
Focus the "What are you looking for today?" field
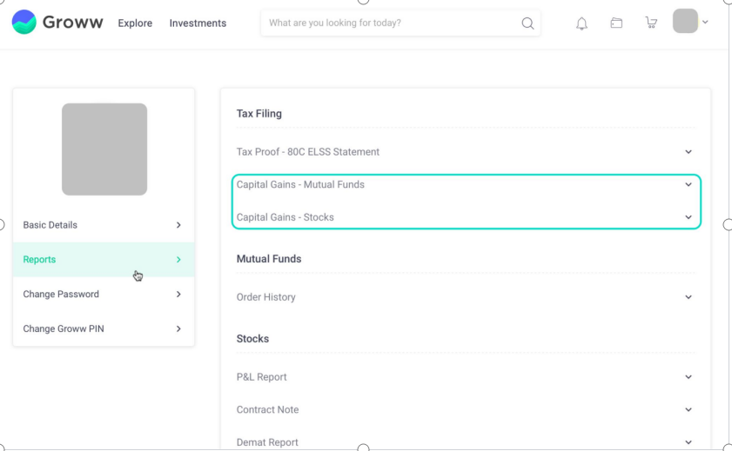tap(393, 23)
